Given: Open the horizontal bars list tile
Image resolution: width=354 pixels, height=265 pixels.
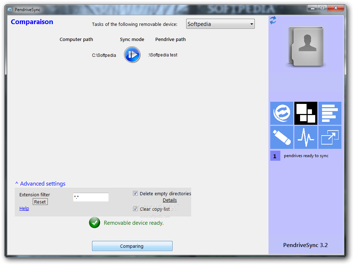Looking at the screenshot, I should coord(330,113).
